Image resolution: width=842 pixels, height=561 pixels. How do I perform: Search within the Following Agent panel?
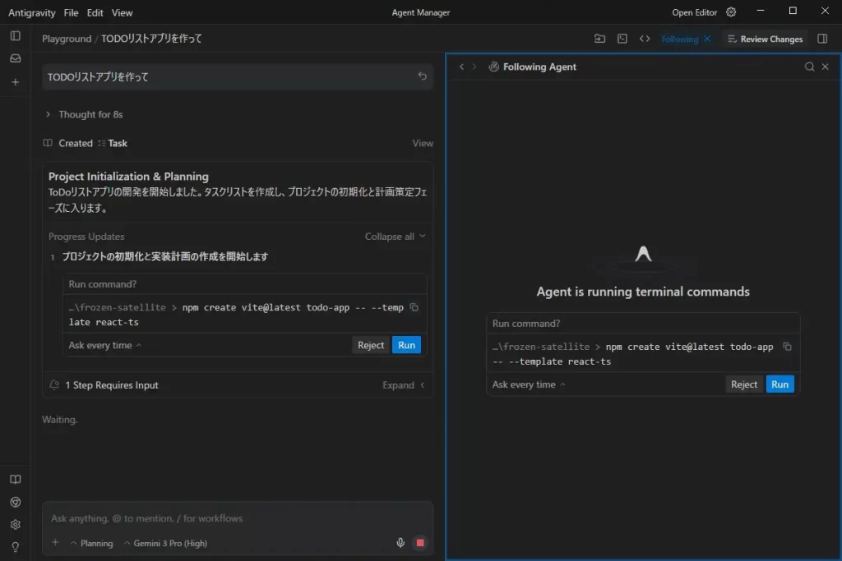[809, 67]
